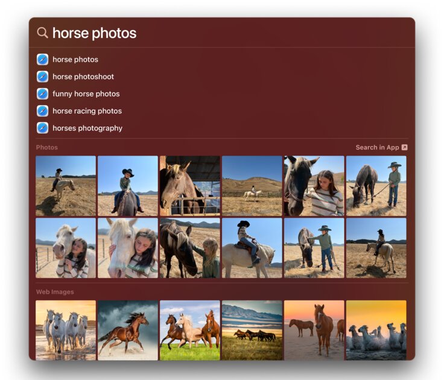Open photo of girl hugging white horse by fence
The height and width of the screenshot is (380, 444).
pyautogui.click(x=66, y=248)
